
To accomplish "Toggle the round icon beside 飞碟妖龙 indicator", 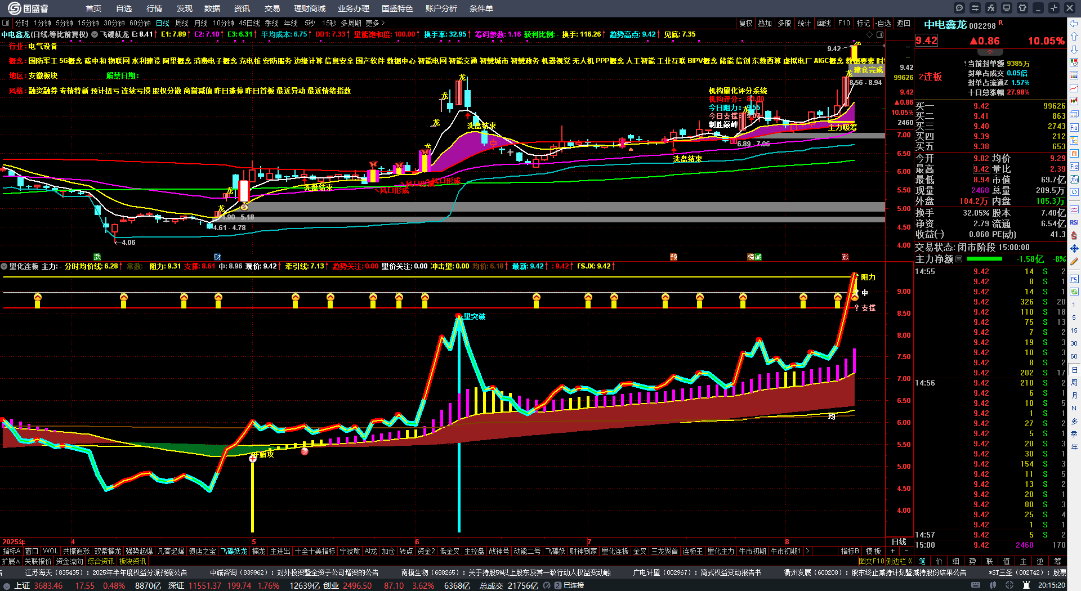I will 95,34.
